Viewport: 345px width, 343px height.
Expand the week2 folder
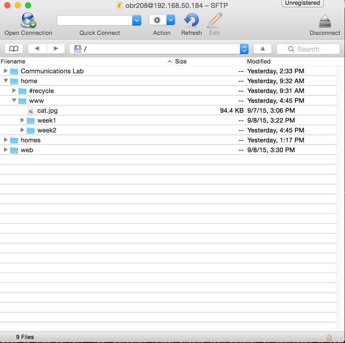[22, 130]
